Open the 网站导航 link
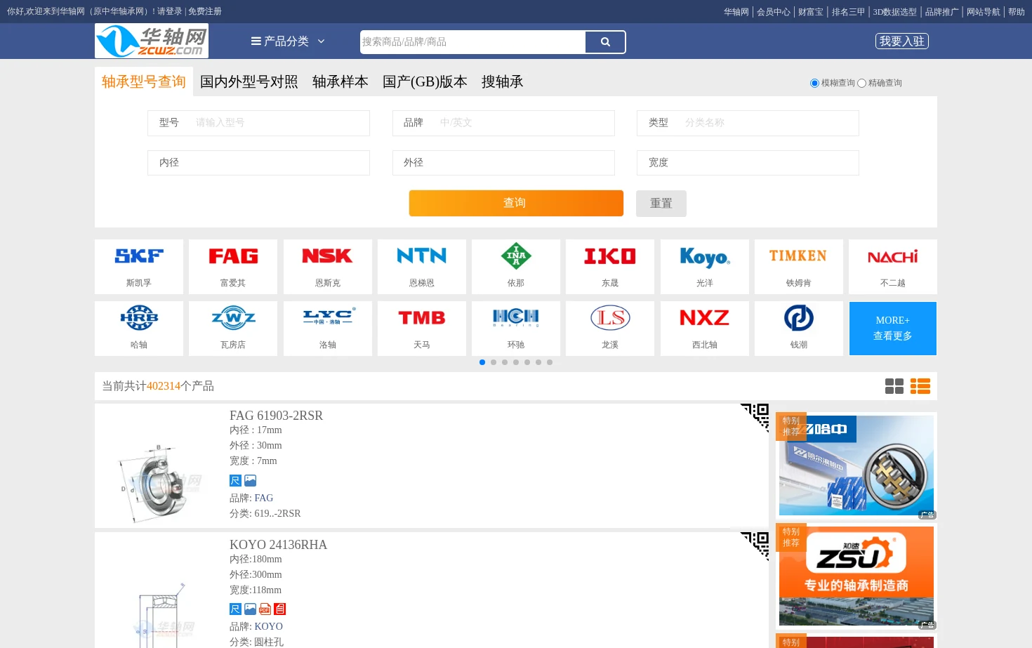The image size is (1032, 648). [x=984, y=12]
